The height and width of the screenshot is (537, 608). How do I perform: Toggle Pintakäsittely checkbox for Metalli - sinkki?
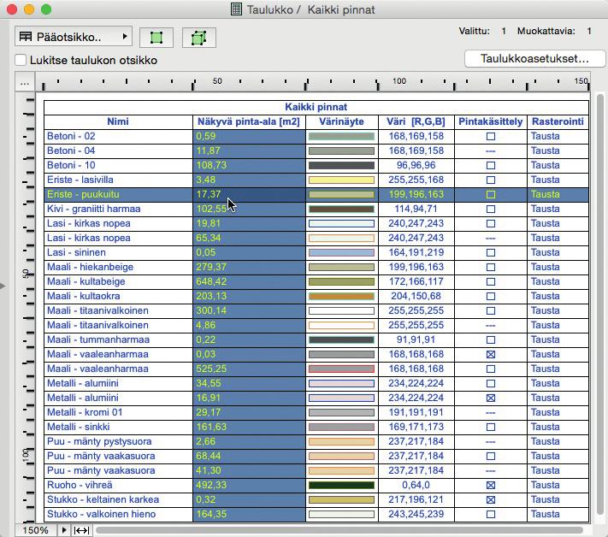pos(491,428)
